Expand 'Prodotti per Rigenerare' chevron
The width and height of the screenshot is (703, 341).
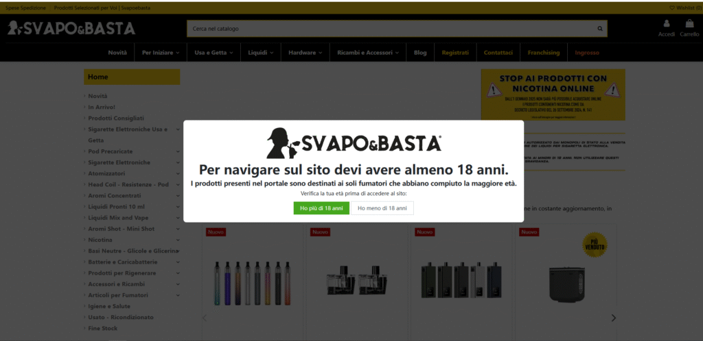178,273
